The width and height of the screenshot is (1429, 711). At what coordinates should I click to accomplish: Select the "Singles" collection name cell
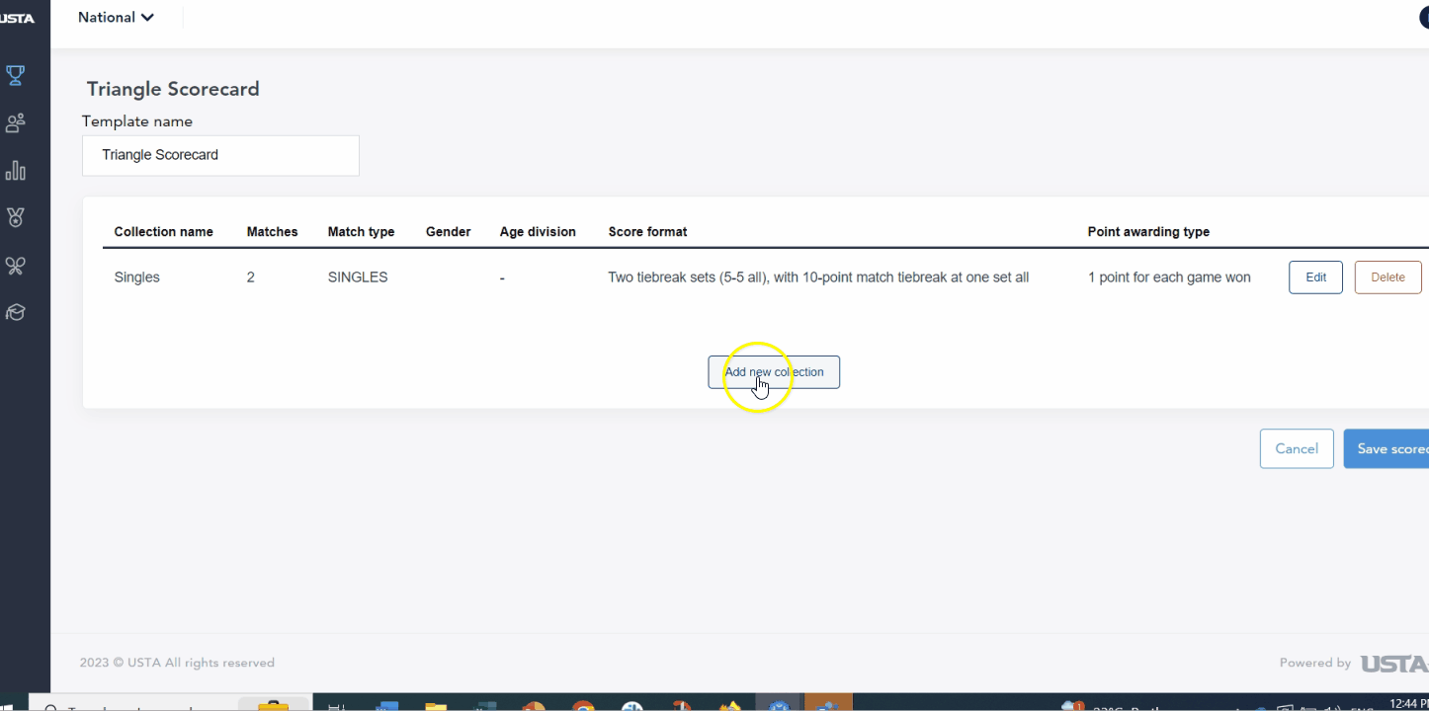tap(136, 277)
